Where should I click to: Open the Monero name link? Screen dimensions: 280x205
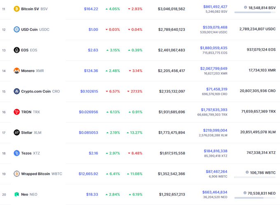coord(28,71)
